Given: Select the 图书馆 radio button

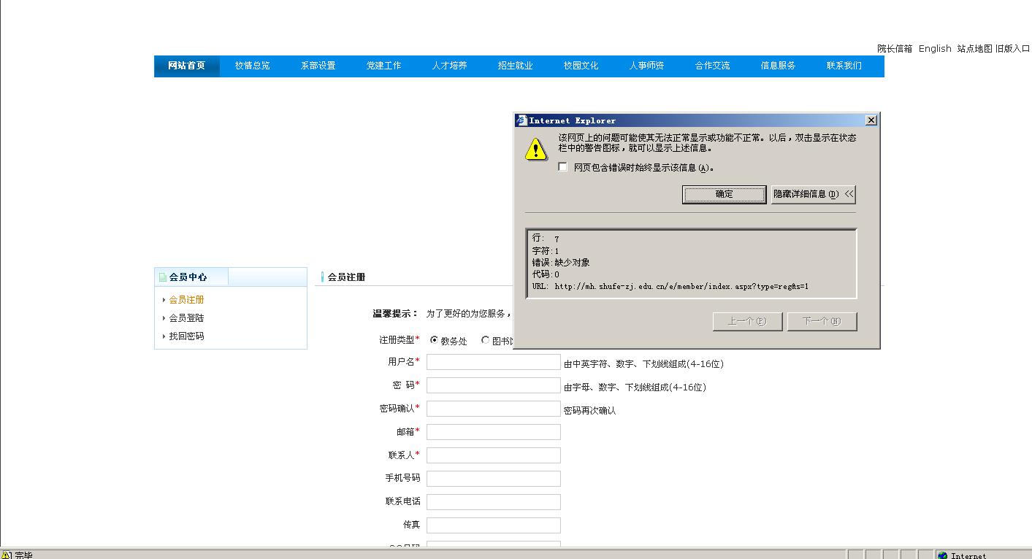Looking at the screenshot, I should point(485,340).
